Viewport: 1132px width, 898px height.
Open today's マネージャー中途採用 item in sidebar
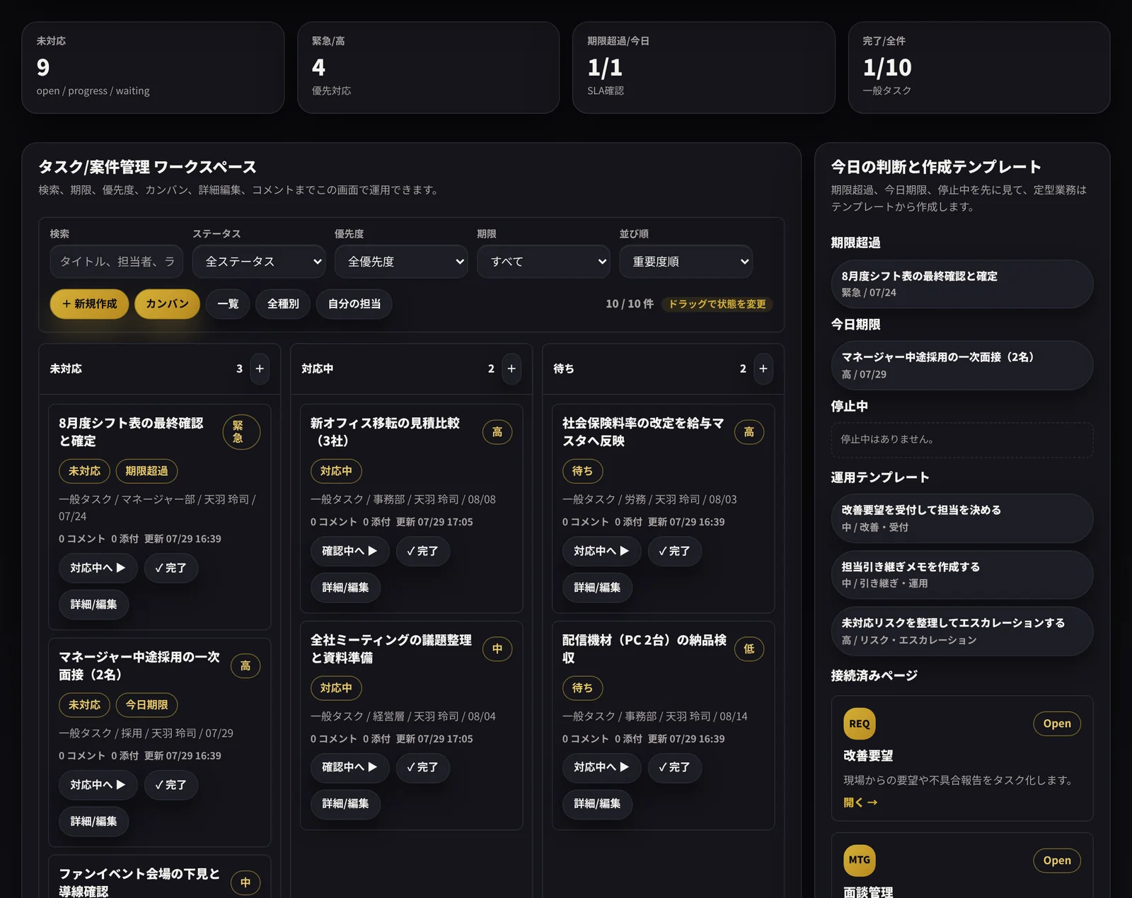coord(962,366)
